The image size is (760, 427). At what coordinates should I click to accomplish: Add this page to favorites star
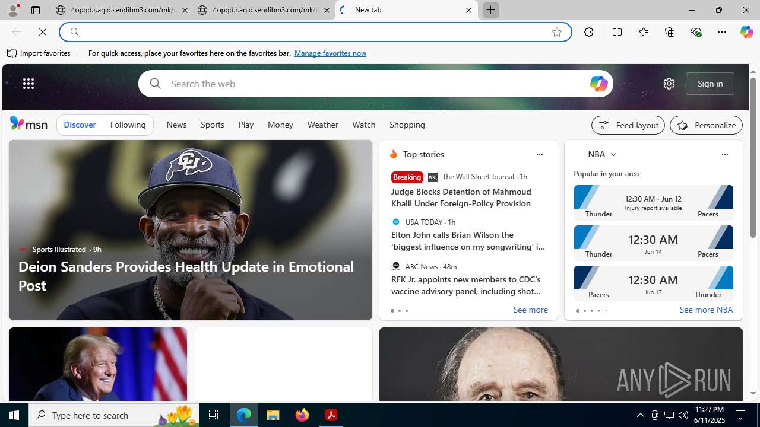557,32
